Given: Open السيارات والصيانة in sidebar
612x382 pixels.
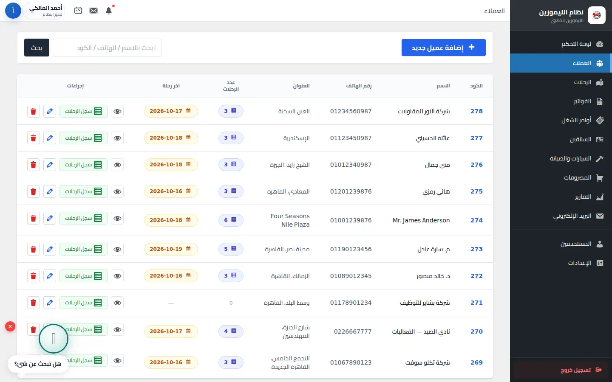Looking at the screenshot, I should pos(561,158).
